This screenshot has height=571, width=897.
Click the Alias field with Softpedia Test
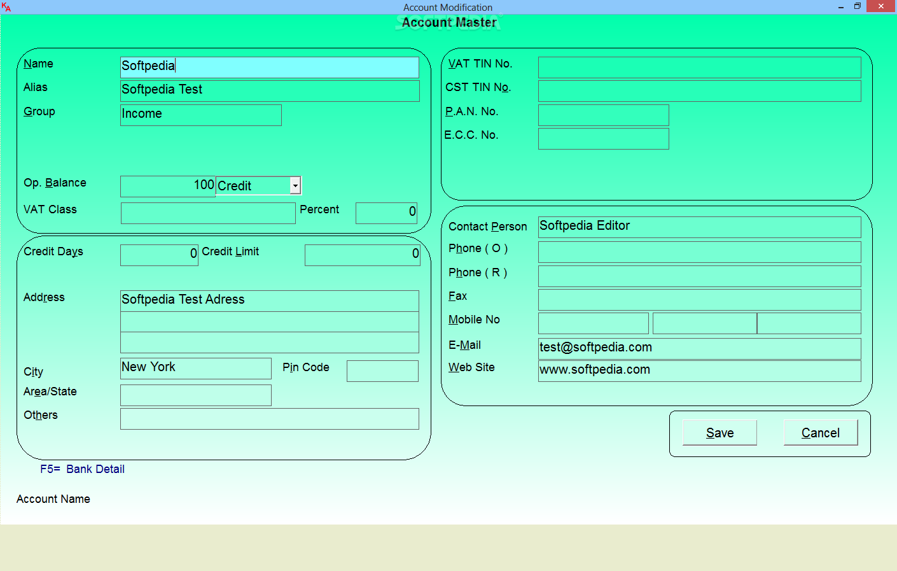point(270,91)
